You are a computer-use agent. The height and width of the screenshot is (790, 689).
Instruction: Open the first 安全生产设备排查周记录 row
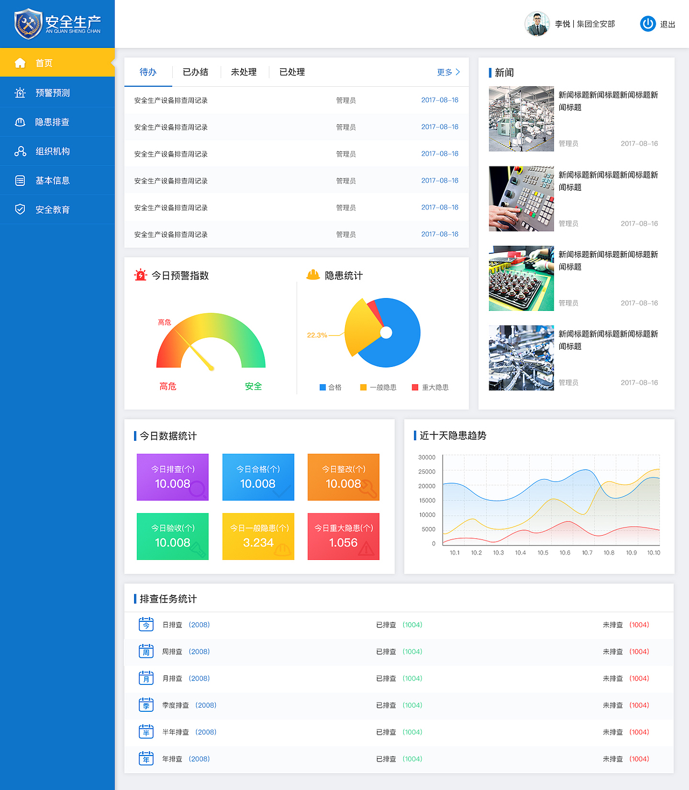296,100
